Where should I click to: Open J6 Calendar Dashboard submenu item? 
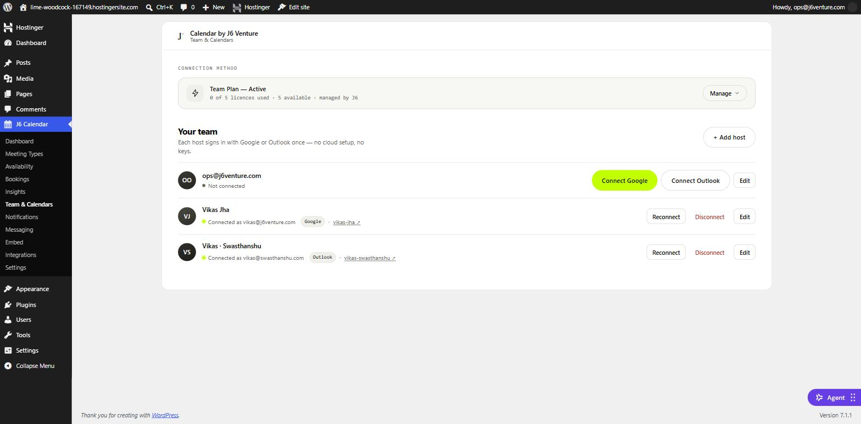[x=19, y=141]
